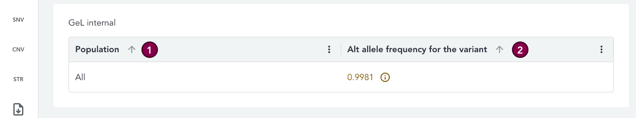The image size is (636, 118).
Task: Click the GeL internal section heading
Action: (x=92, y=23)
